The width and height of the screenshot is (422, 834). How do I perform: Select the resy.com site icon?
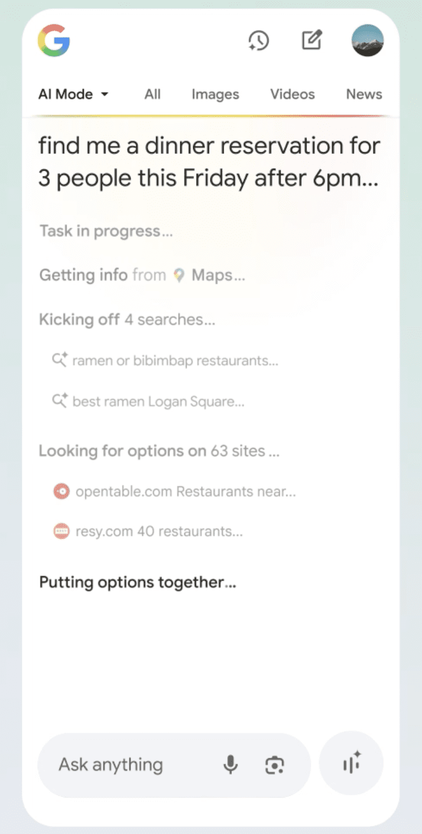(x=61, y=532)
